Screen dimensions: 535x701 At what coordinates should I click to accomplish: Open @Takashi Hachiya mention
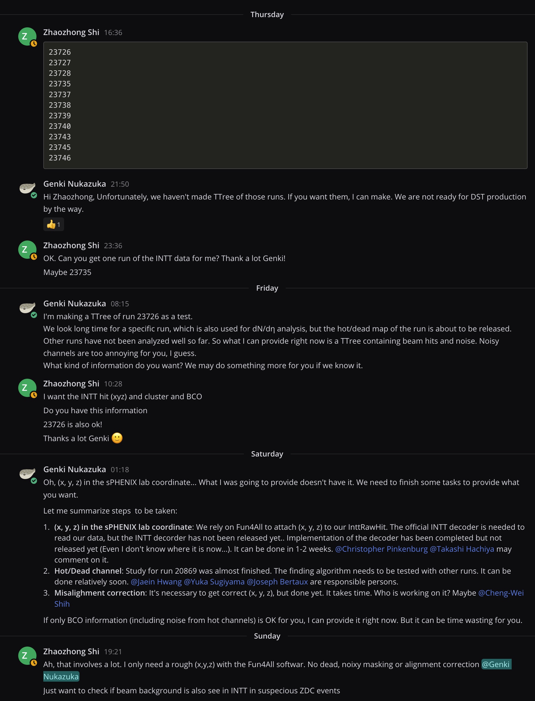(x=462, y=549)
